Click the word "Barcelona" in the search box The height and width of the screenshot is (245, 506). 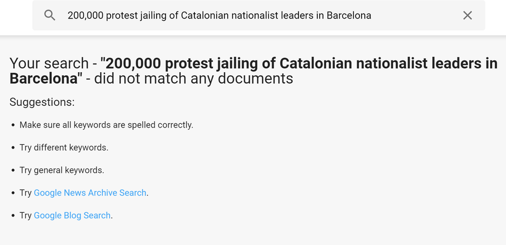point(348,15)
